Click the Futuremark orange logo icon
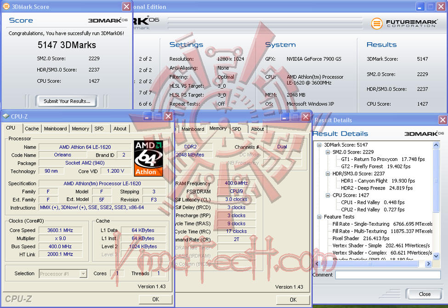The height and width of the screenshot is (308, 448). (377, 23)
